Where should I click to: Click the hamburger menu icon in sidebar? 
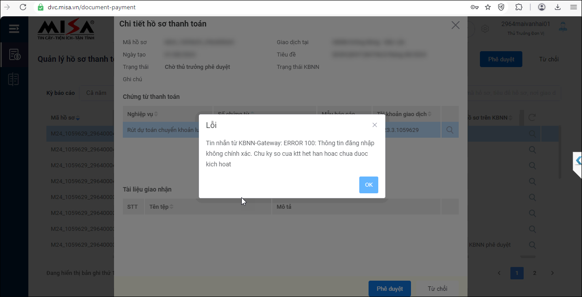[14, 29]
